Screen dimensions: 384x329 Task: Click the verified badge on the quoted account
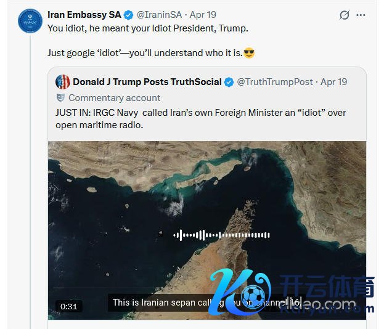point(229,82)
